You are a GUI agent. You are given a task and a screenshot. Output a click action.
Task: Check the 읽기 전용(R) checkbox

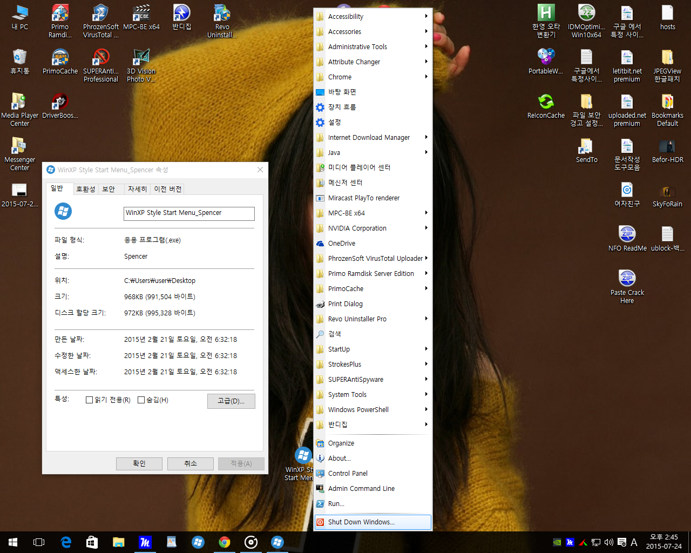[90, 400]
